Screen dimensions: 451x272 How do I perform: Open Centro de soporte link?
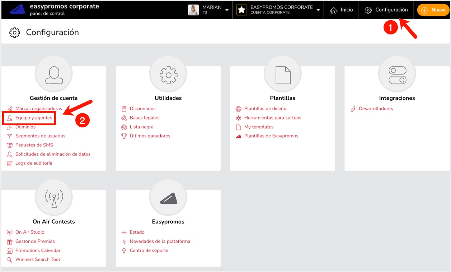tap(149, 250)
